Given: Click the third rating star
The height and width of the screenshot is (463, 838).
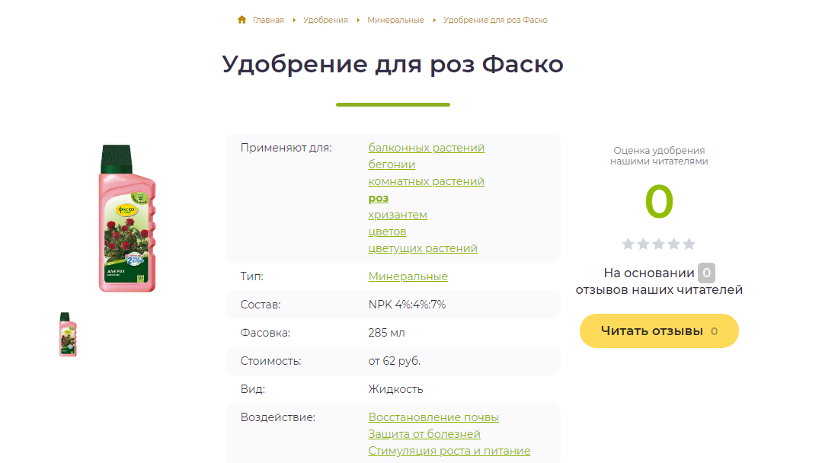Looking at the screenshot, I should click(x=658, y=244).
